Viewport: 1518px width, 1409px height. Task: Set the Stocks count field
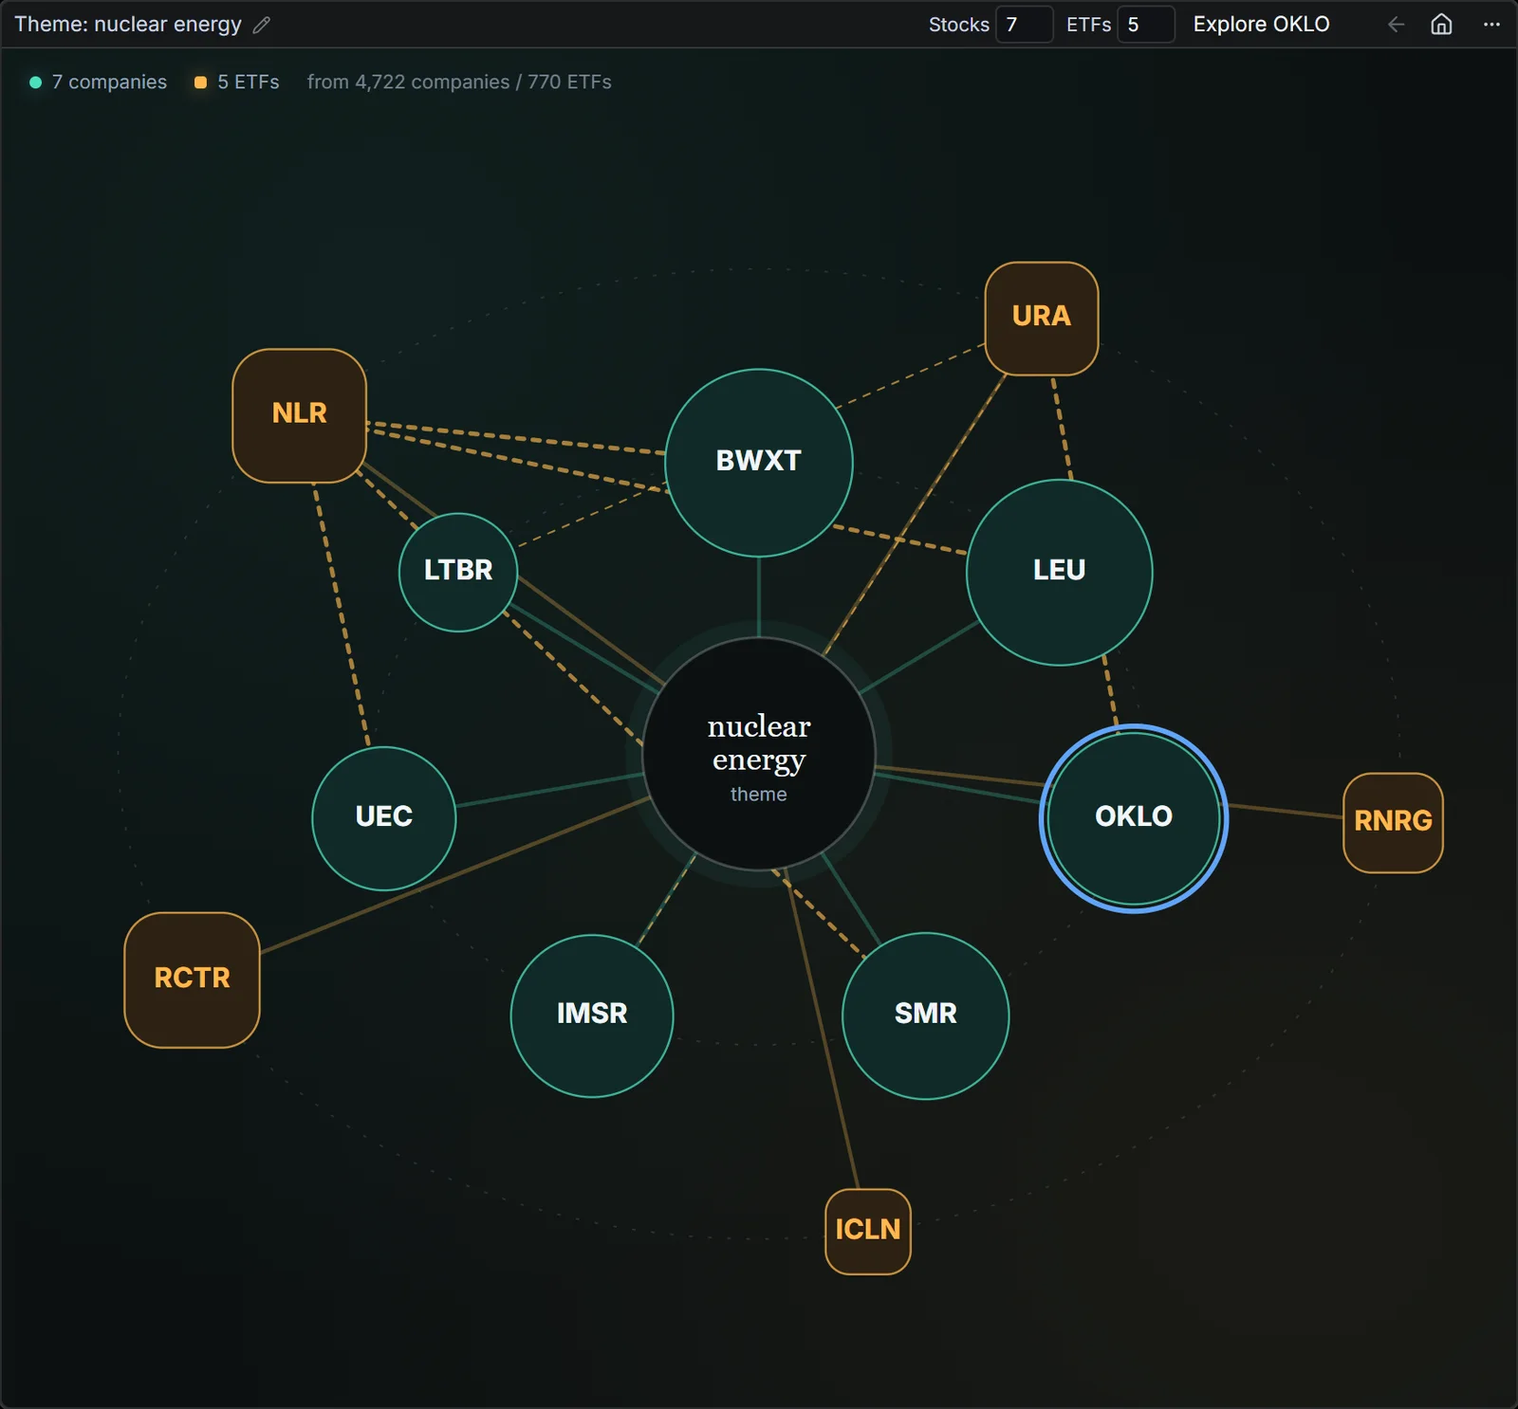point(1024,25)
